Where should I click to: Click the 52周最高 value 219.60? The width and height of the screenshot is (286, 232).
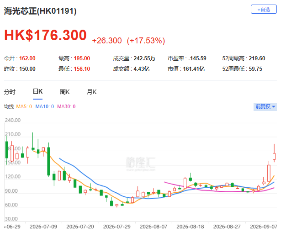coord(257,58)
